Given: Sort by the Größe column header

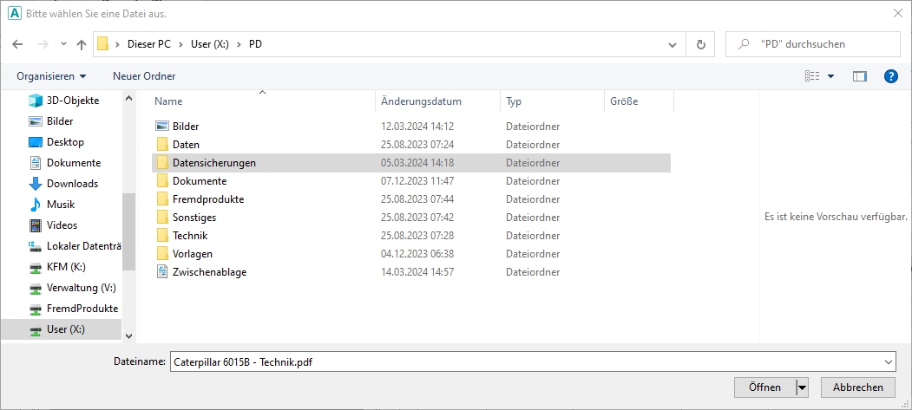Looking at the screenshot, I should click(x=624, y=101).
